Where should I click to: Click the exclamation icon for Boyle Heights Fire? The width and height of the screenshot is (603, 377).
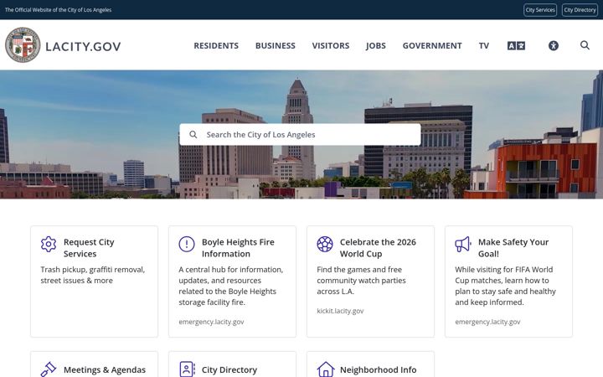(187, 245)
